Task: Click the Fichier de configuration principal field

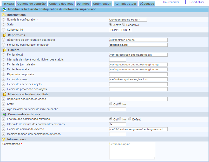Action: tap(138, 45)
